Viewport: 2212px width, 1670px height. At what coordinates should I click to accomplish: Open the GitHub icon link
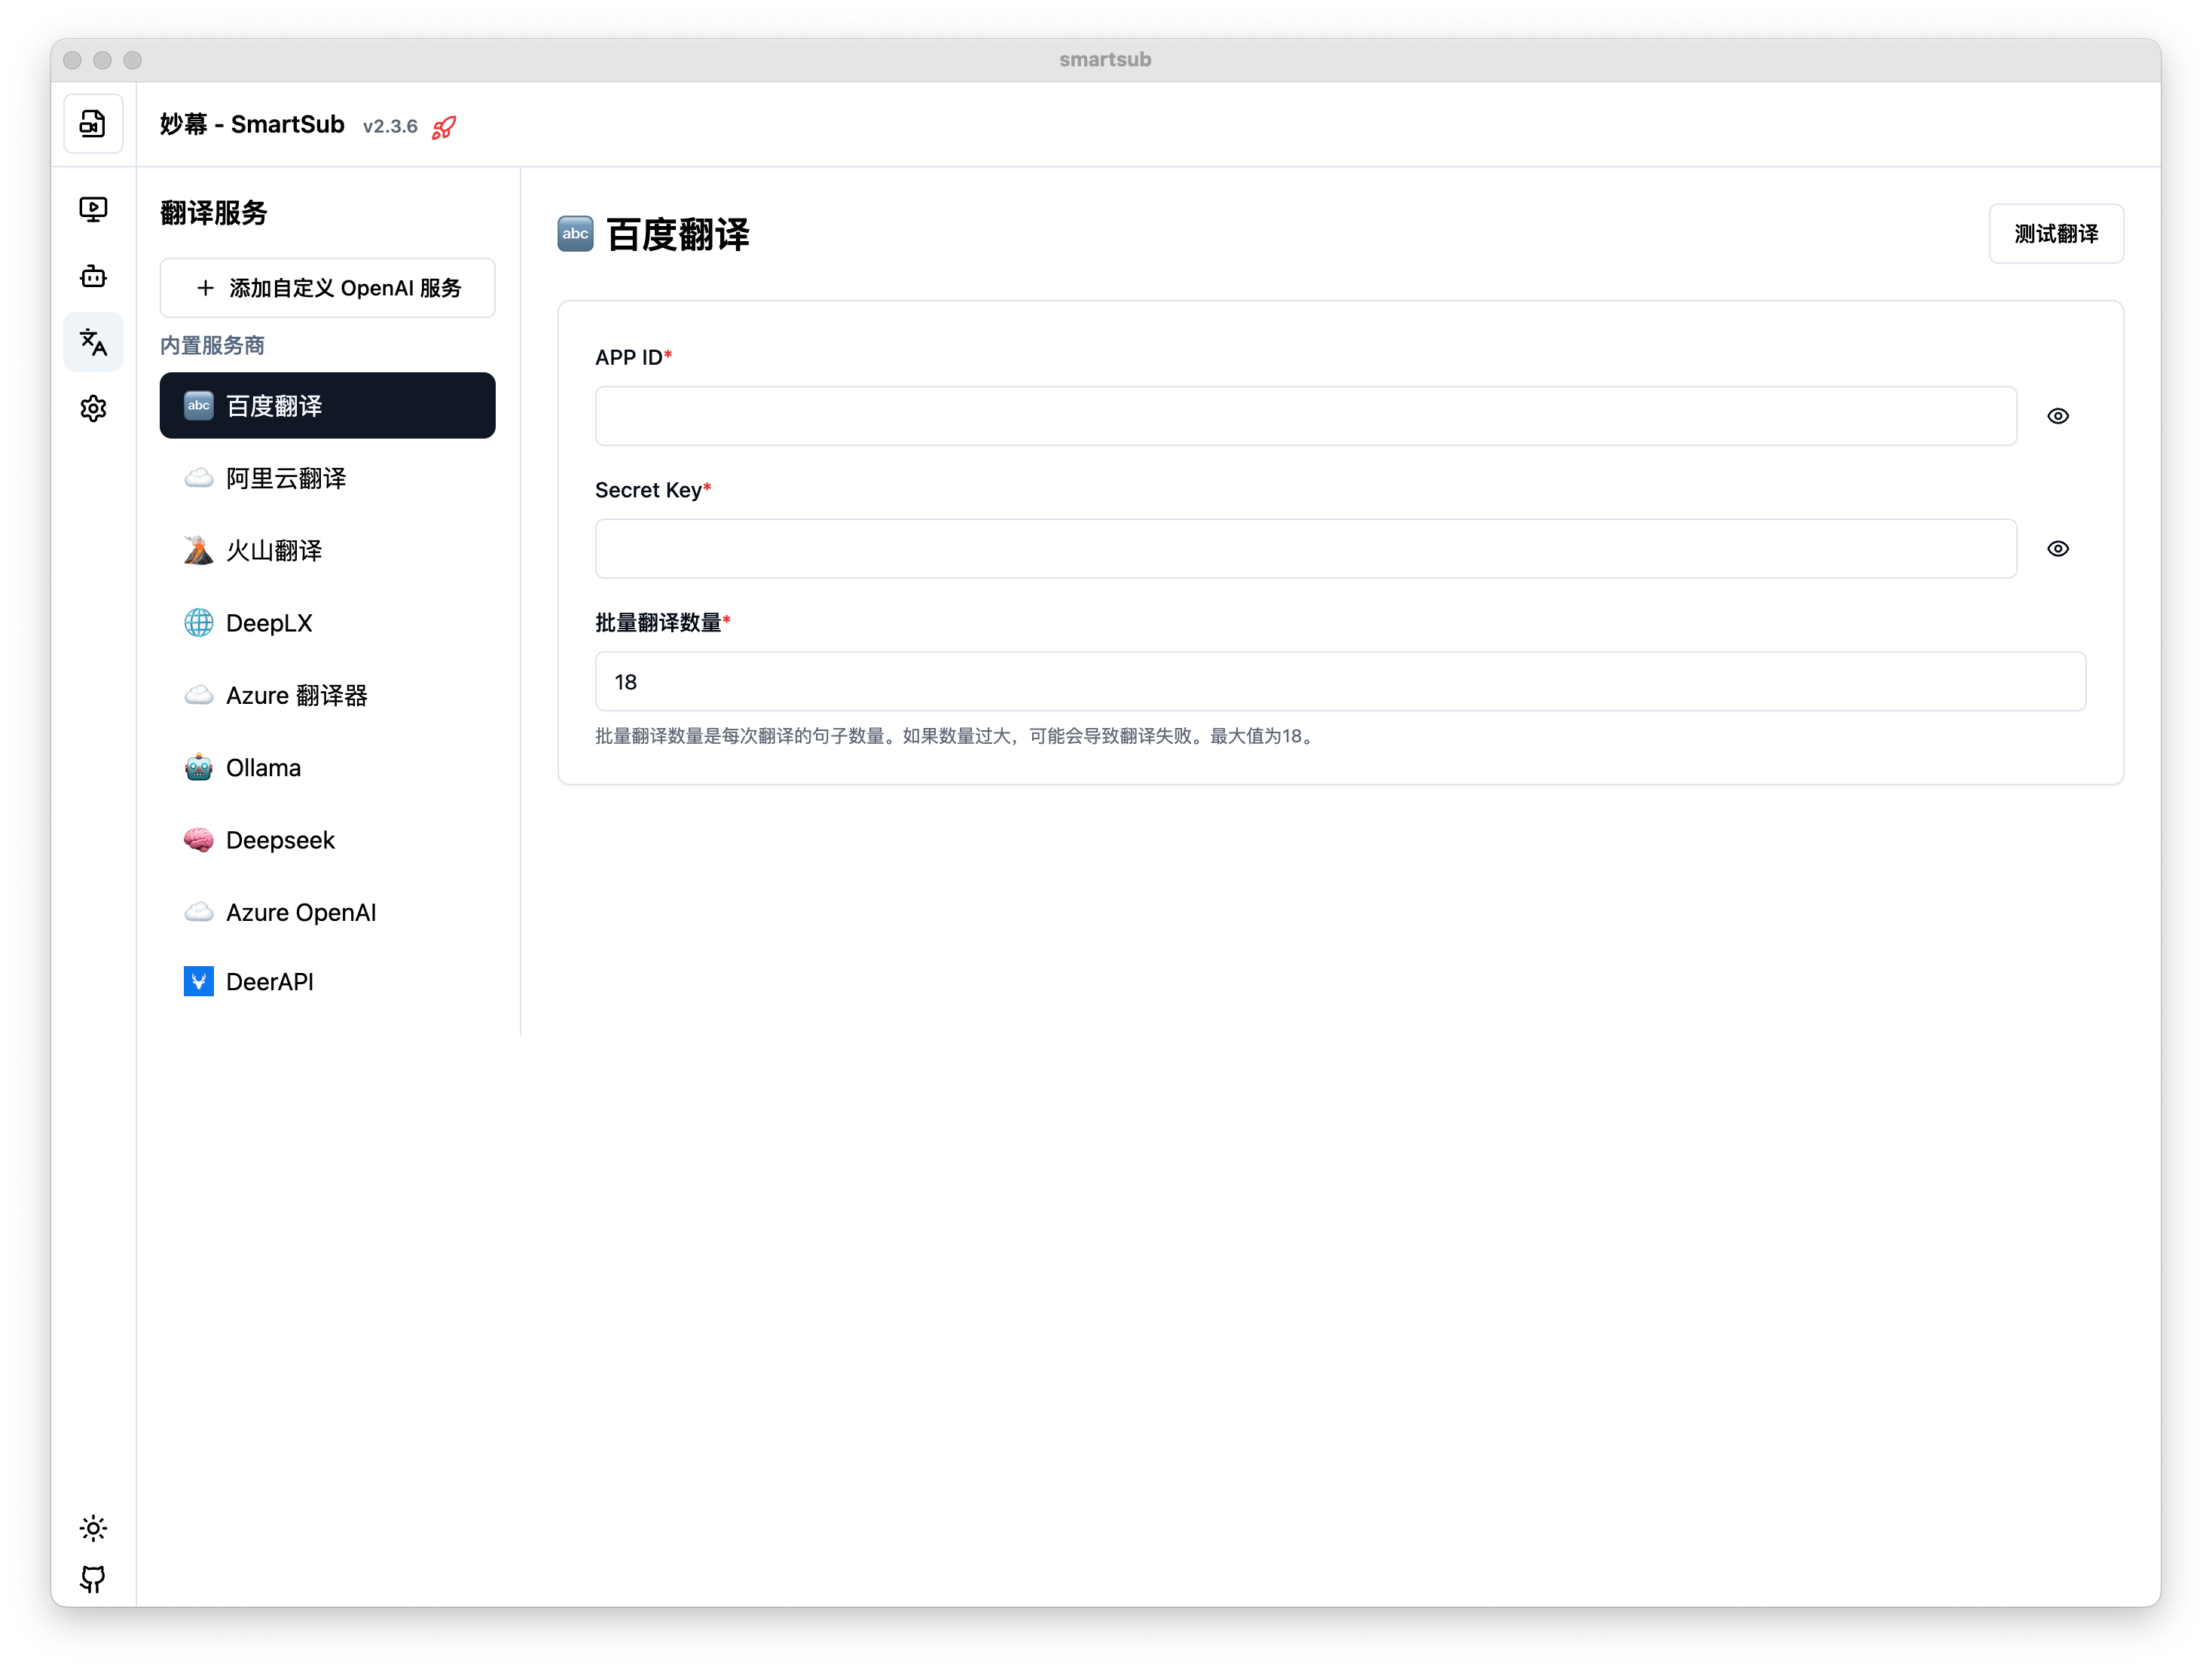point(93,1579)
